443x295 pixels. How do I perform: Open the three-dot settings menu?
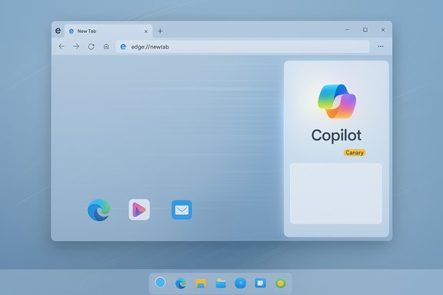click(381, 47)
